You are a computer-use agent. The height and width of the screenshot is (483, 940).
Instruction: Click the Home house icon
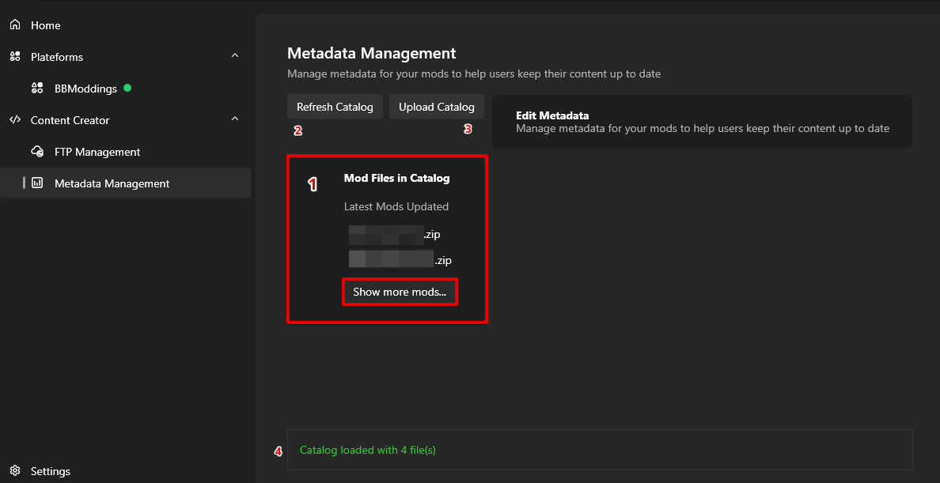tap(14, 25)
